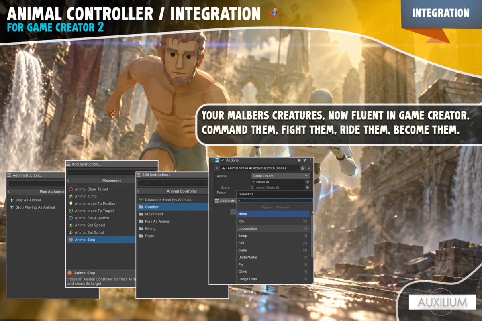
Task: Pick the UnderWater state entry
Action: click(x=273, y=257)
